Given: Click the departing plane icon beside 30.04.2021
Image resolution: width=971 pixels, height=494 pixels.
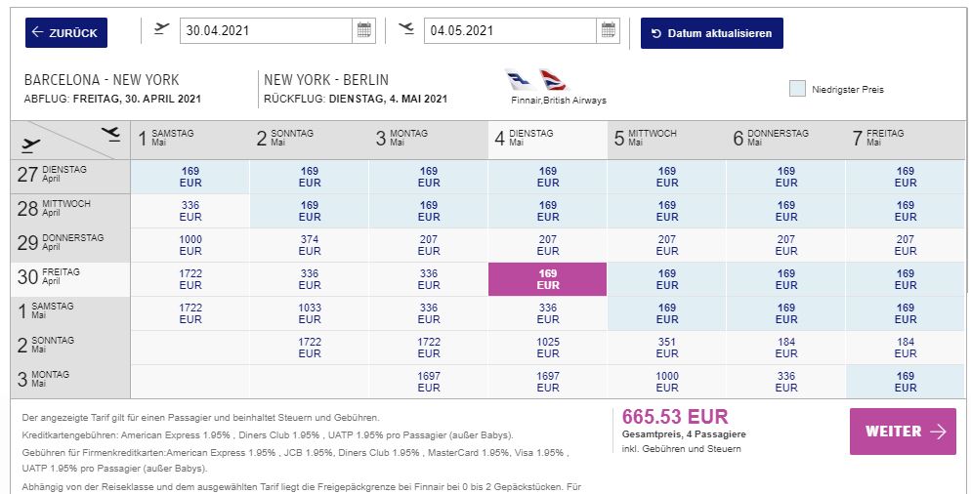Looking at the screenshot, I should (161, 28).
